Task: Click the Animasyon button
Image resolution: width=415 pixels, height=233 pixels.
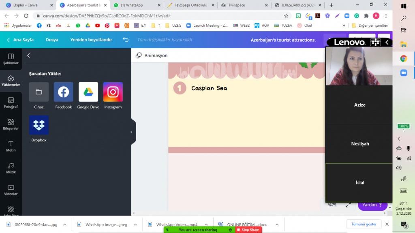Action: click(x=152, y=56)
